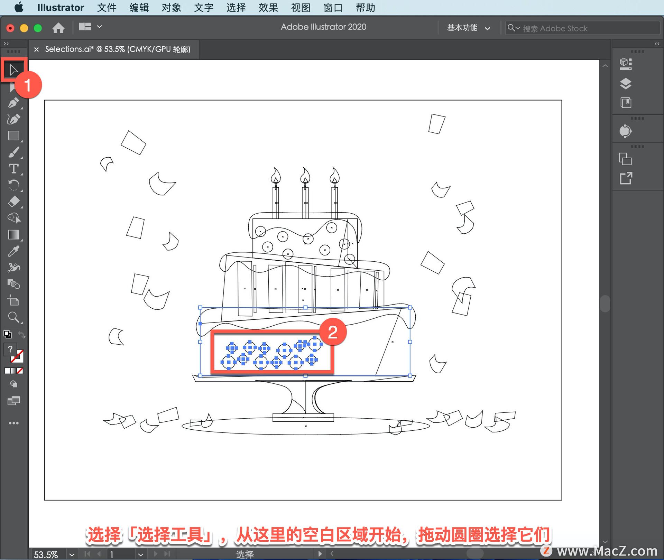
Task: Select the Selection tool arrow
Action: [x=14, y=70]
